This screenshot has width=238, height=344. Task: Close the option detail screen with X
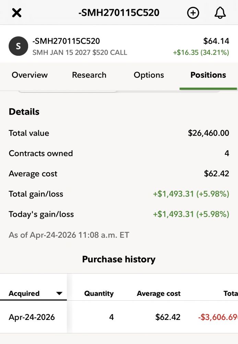[16, 13]
